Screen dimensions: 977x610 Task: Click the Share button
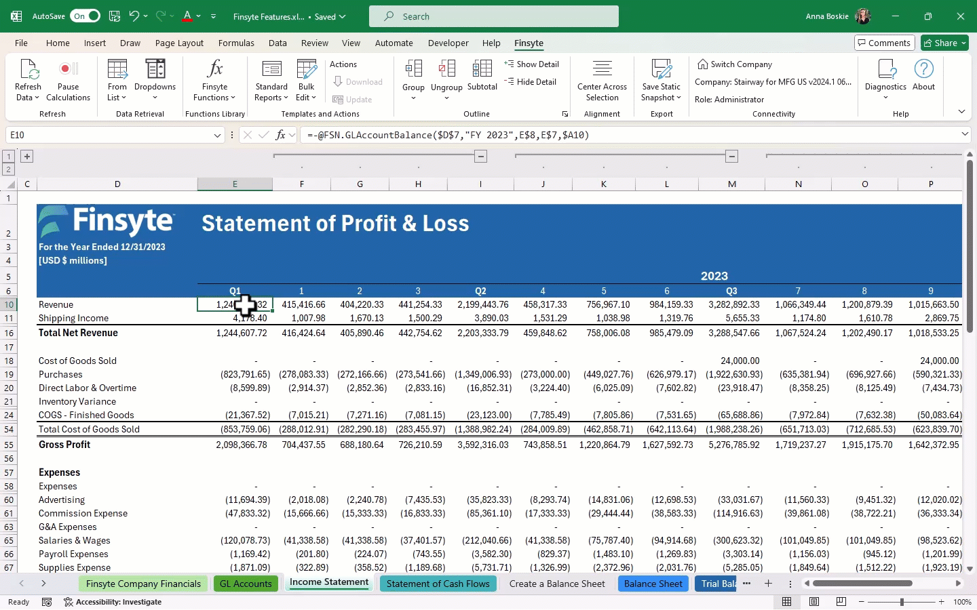click(x=945, y=43)
